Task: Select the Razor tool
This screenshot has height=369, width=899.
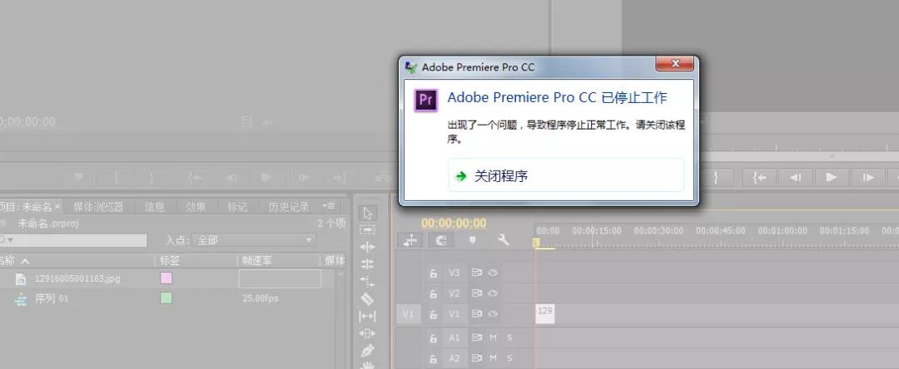Action: point(368,298)
